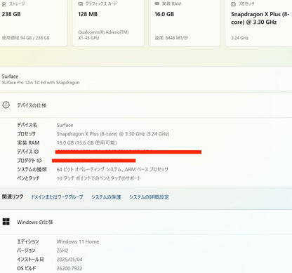This screenshot has height=273, width=292.
Task: Open システムの保護 link
Action: [106, 197]
